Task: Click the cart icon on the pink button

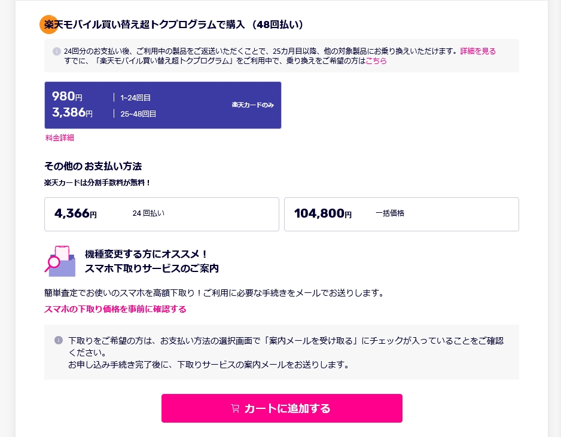Action: [235, 408]
